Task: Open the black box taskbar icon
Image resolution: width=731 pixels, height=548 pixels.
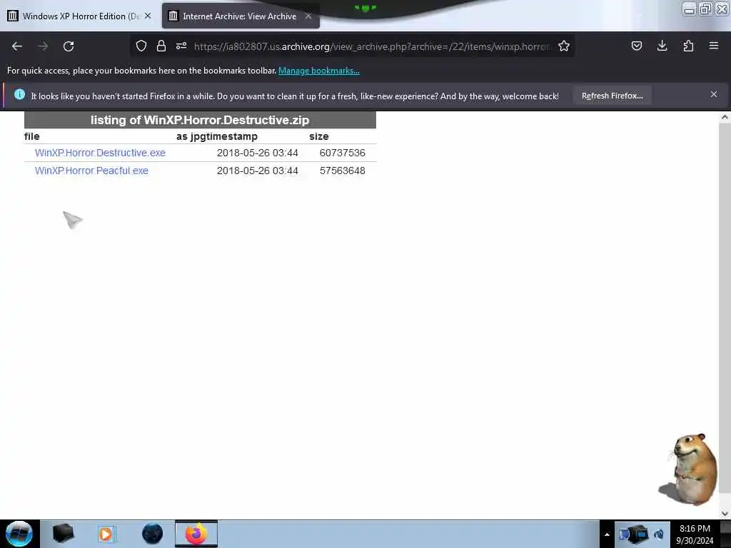Action: 64,534
